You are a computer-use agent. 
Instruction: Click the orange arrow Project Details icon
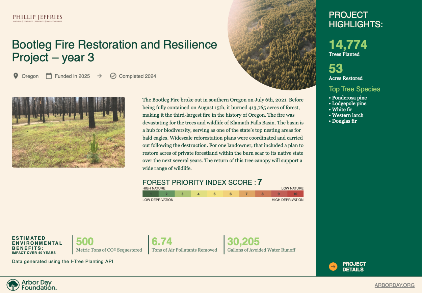(x=333, y=267)
